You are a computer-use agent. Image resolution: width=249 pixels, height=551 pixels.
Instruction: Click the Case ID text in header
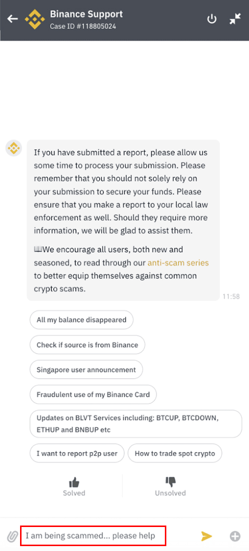83,26
